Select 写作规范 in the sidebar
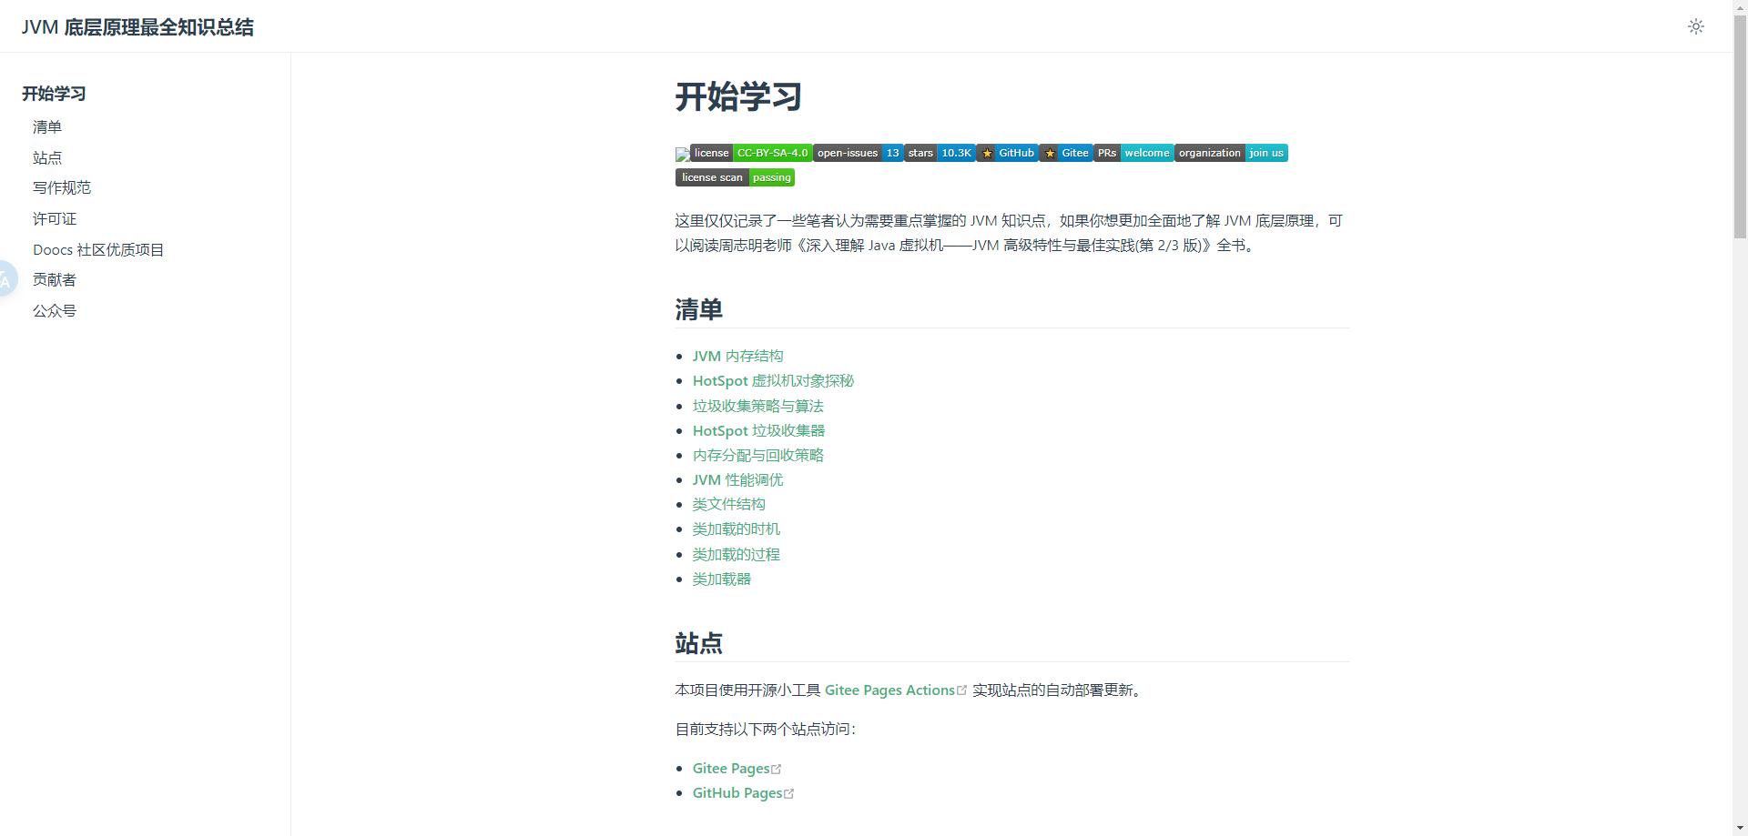This screenshot has height=836, width=1748. (62, 188)
